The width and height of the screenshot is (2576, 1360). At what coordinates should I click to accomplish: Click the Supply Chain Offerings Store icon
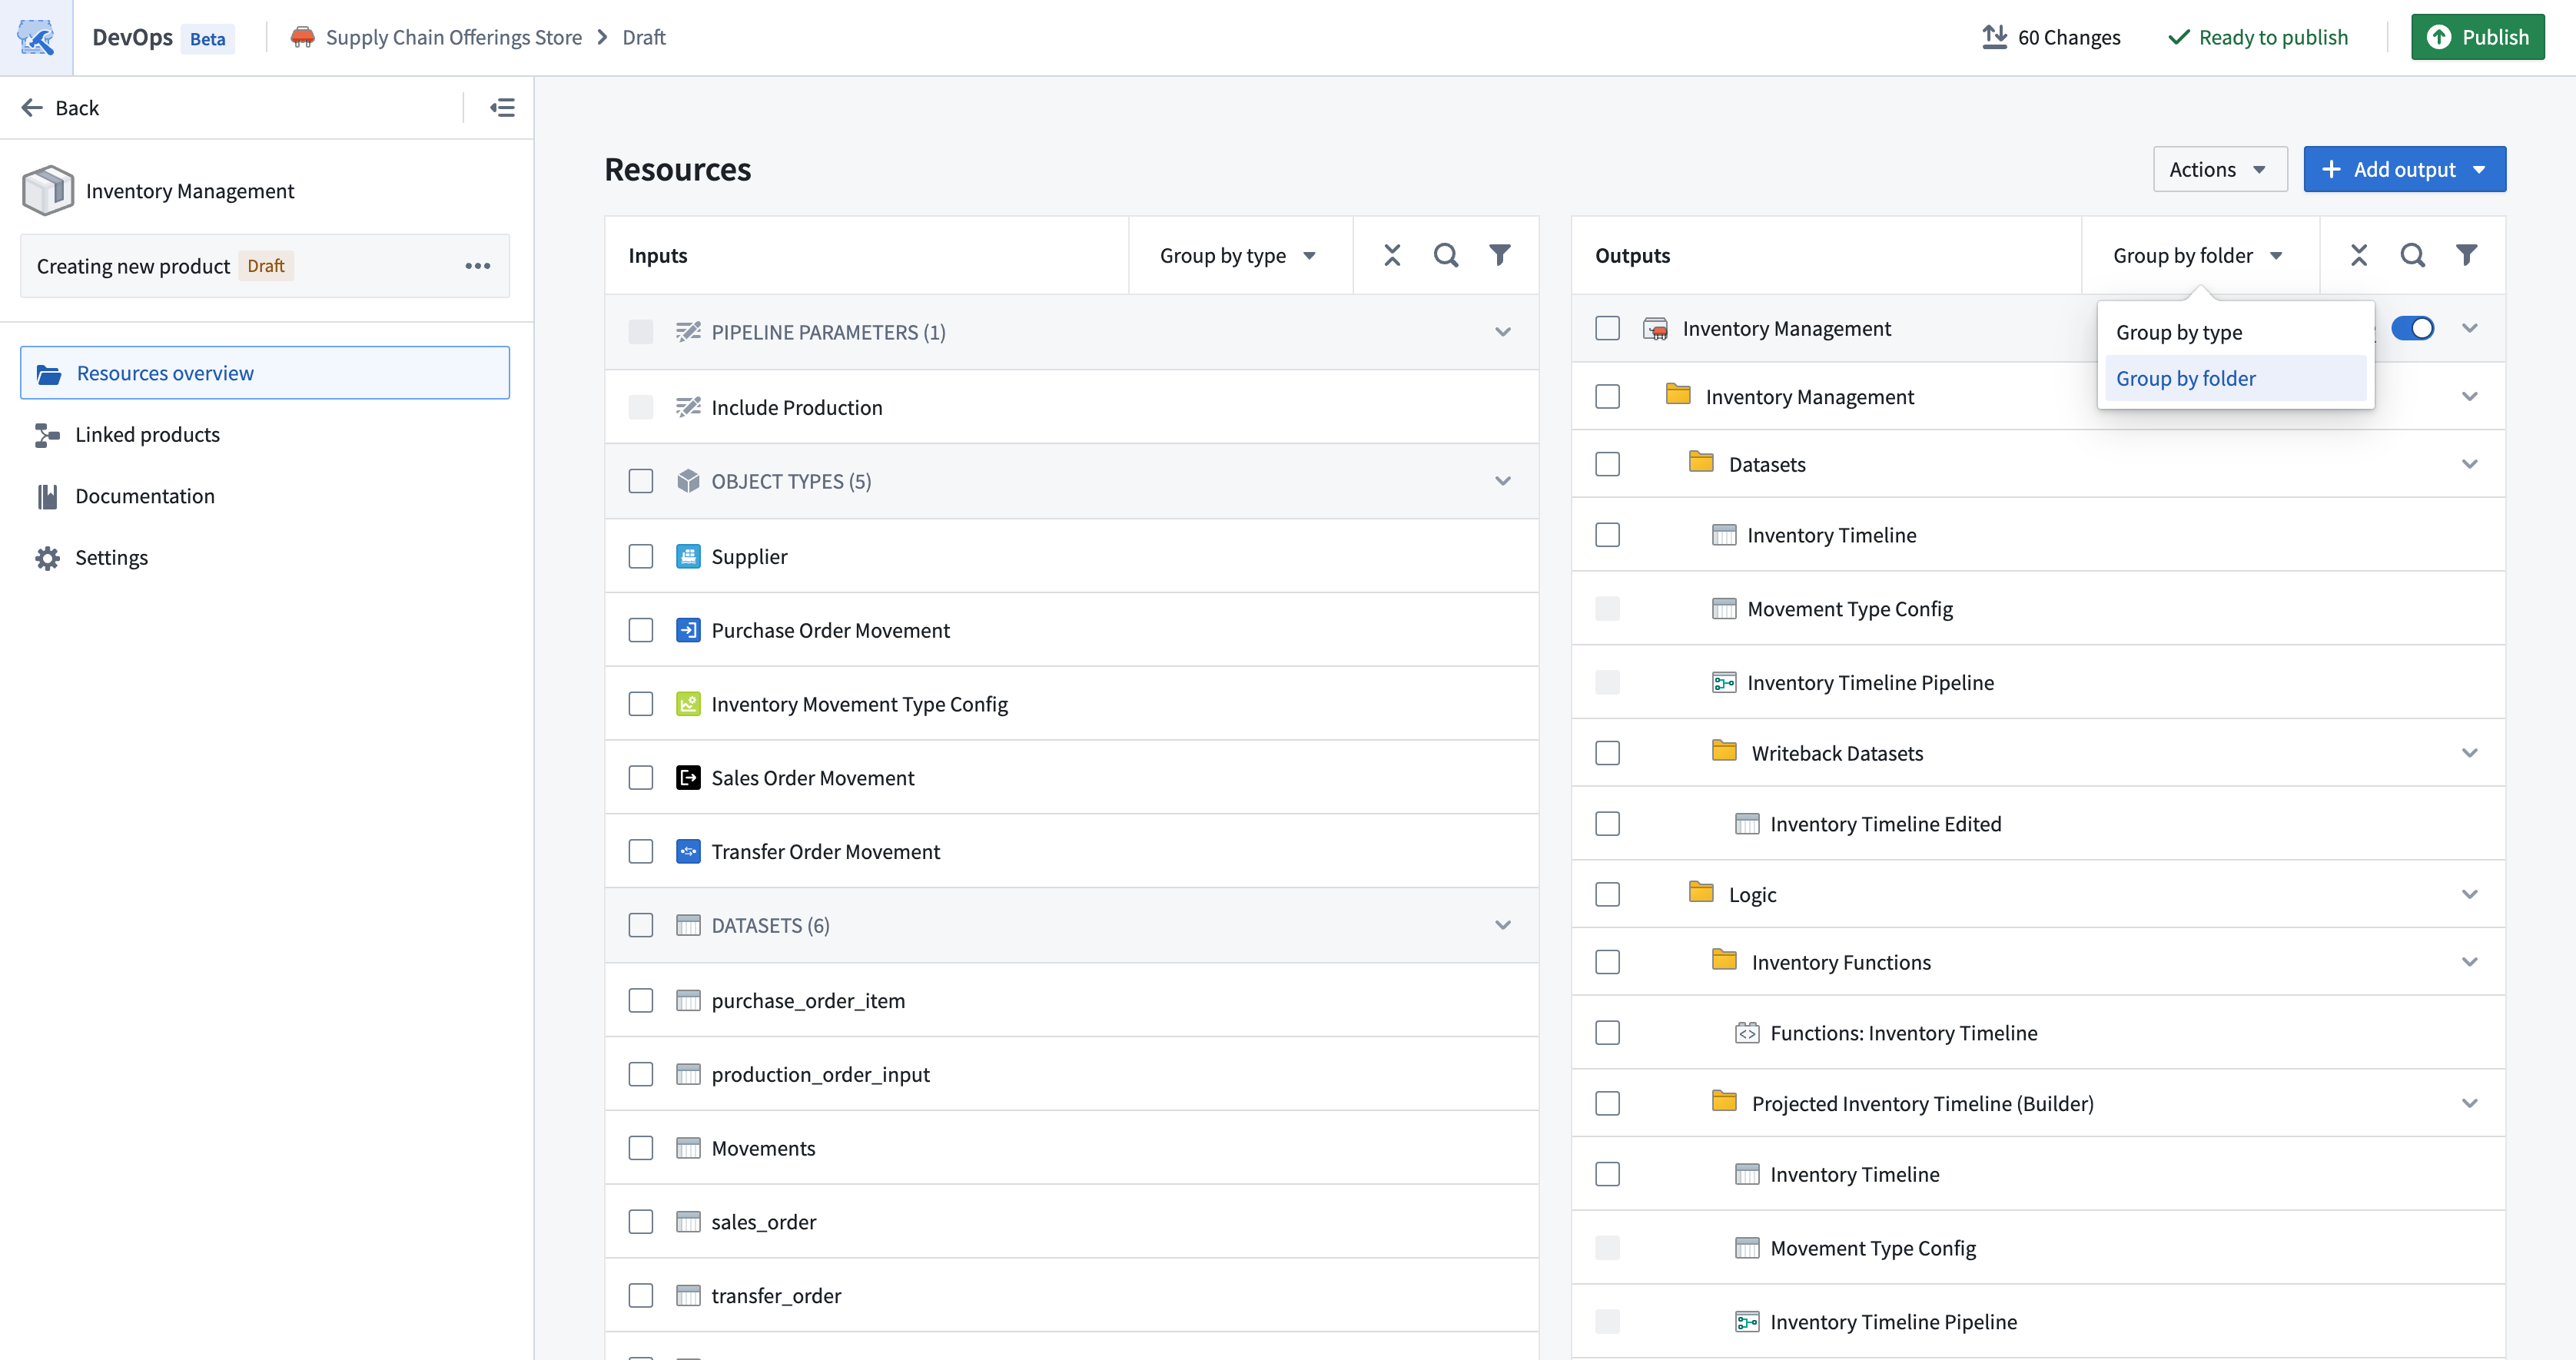pos(302,37)
